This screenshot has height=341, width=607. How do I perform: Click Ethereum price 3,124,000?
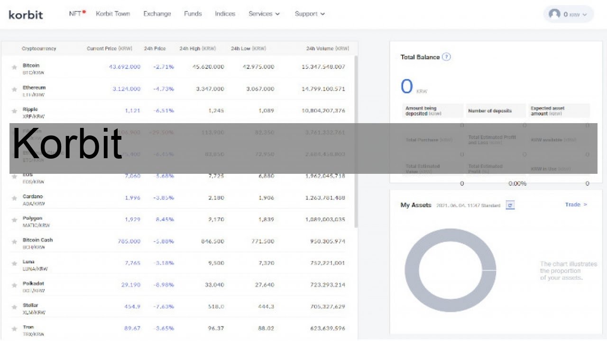click(127, 89)
